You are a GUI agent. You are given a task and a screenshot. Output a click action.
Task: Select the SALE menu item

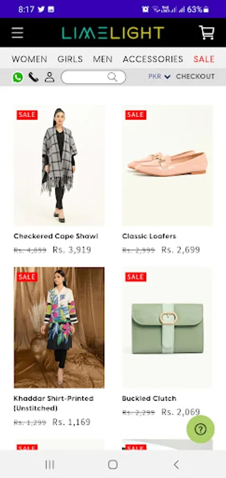pyautogui.click(x=204, y=59)
